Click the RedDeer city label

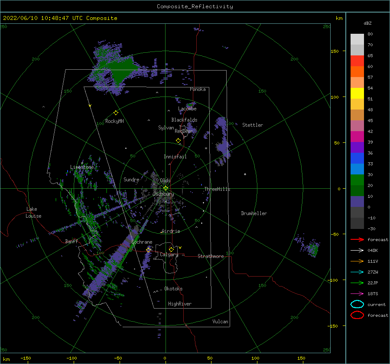184,131
